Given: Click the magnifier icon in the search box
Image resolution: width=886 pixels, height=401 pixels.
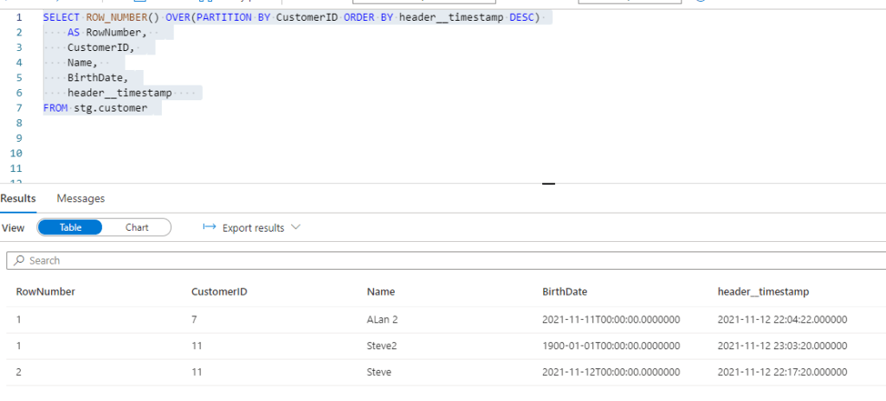Looking at the screenshot, I should click(19, 260).
